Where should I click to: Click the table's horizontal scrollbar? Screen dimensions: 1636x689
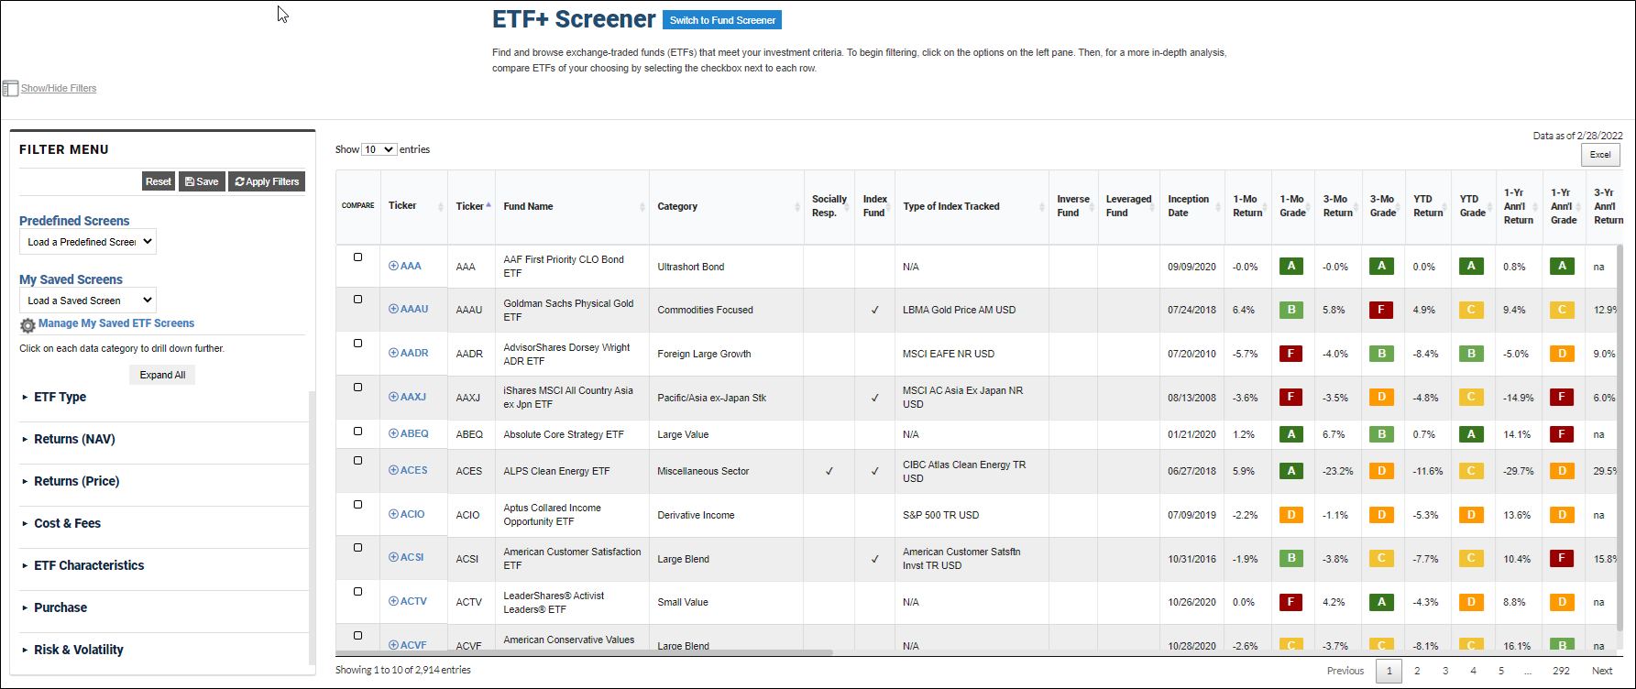584,653
